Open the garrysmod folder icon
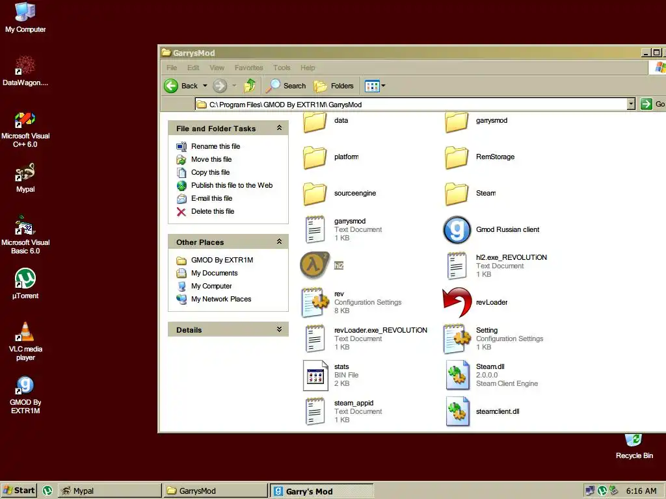Image resolution: width=666 pixels, height=499 pixels. pyautogui.click(x=457, y=122)
